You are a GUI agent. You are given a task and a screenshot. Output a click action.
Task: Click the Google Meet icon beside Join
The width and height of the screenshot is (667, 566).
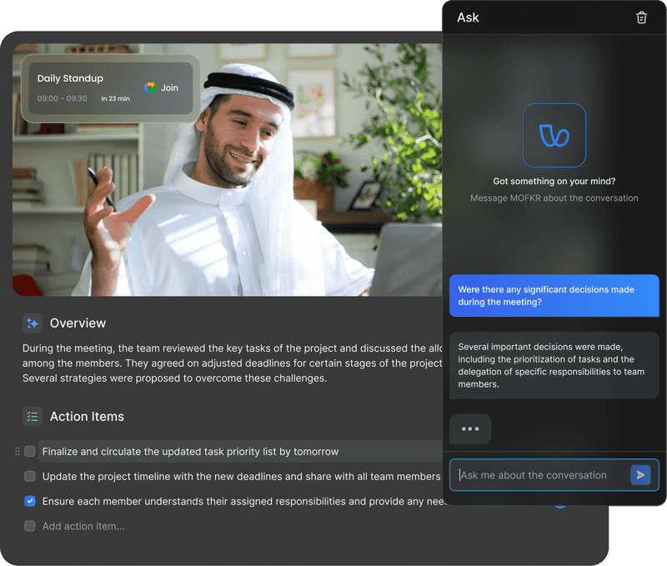click(x=150, y=88)
